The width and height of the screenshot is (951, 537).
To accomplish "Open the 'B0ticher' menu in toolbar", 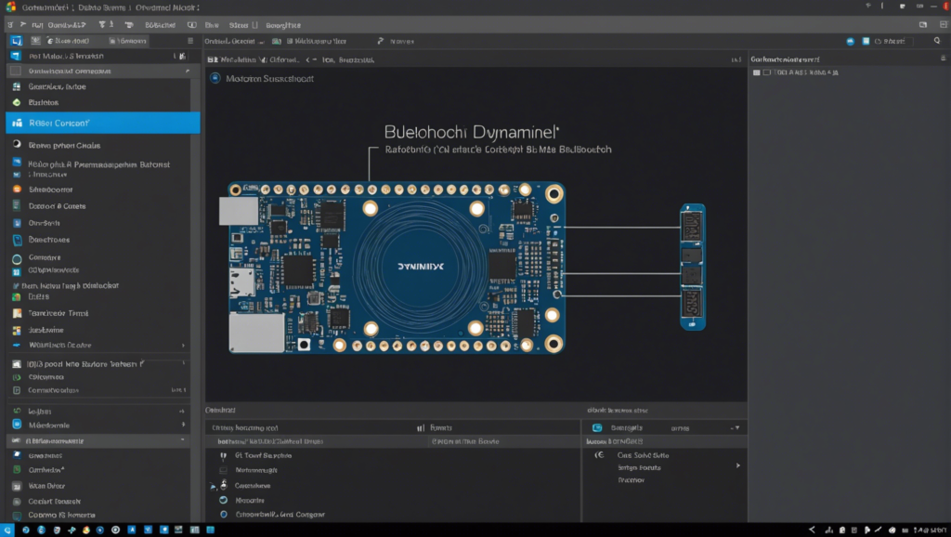I will pyautogui.click(x=160, y=25).
